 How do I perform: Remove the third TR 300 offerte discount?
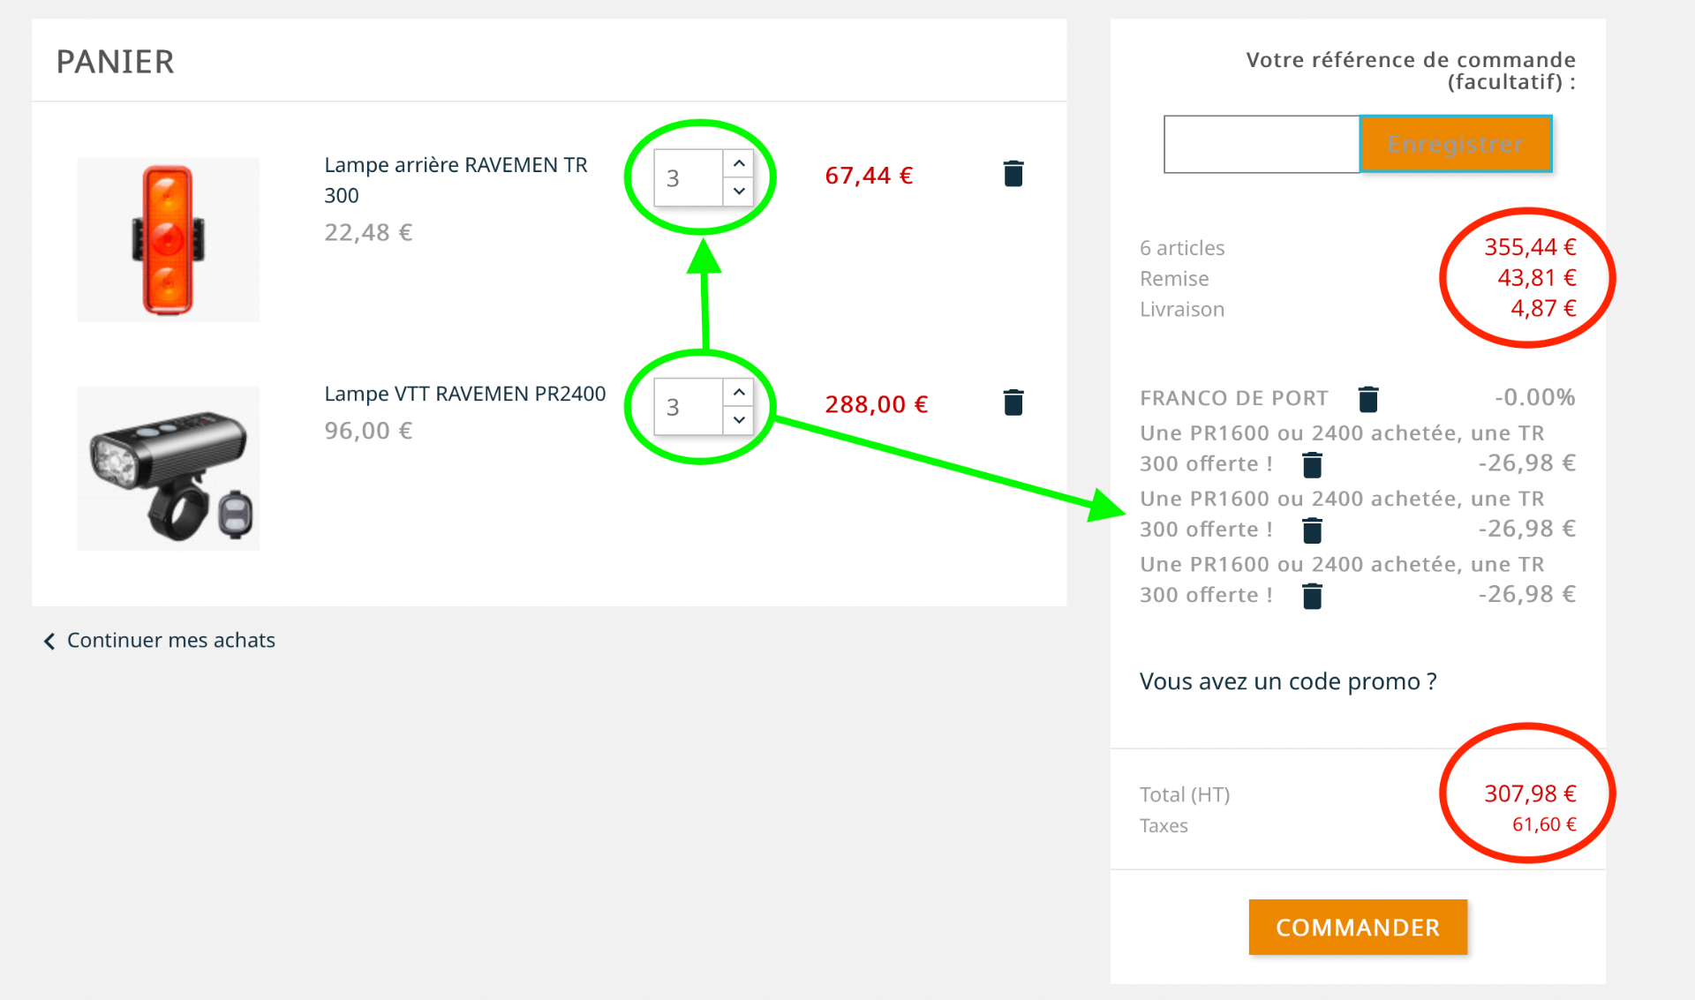point(1313,596)
